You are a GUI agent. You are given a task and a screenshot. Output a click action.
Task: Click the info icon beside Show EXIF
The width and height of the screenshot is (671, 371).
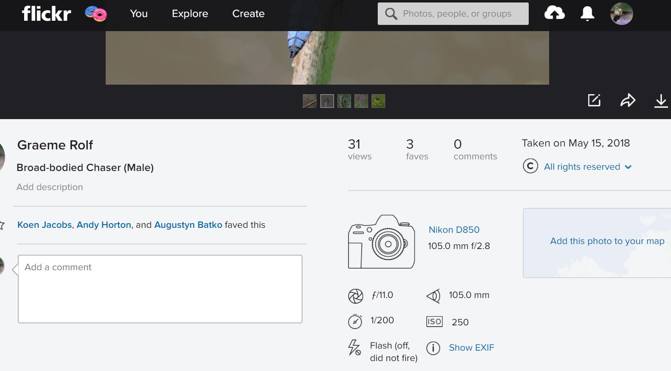coord(433,348)
